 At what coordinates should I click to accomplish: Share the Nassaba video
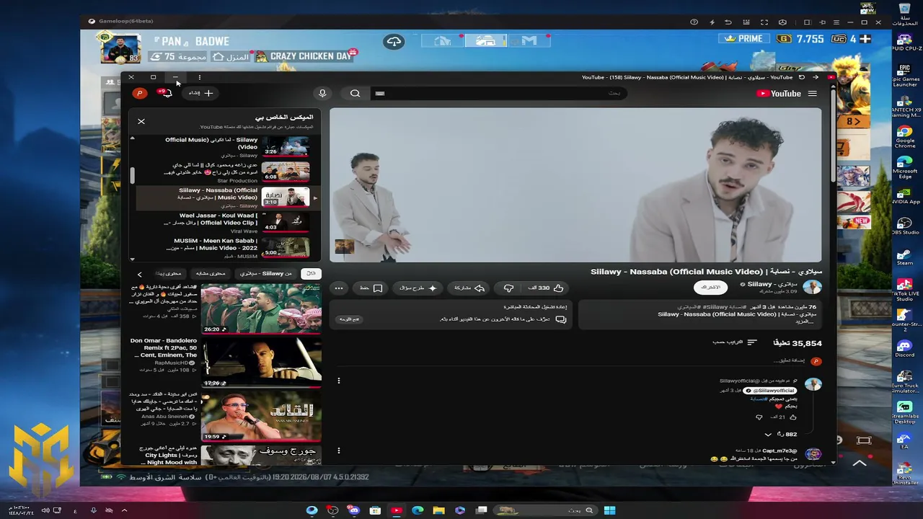pyautogui.click(x=469, y=288)
